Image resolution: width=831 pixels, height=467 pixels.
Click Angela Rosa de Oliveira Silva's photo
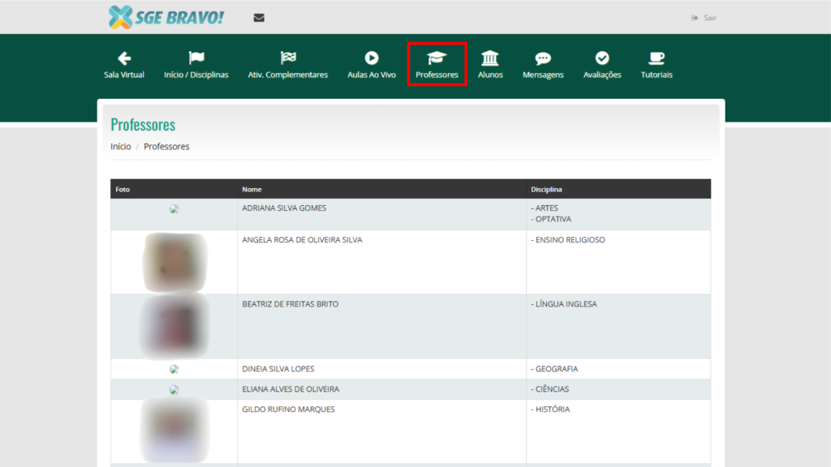pos(174,262)
